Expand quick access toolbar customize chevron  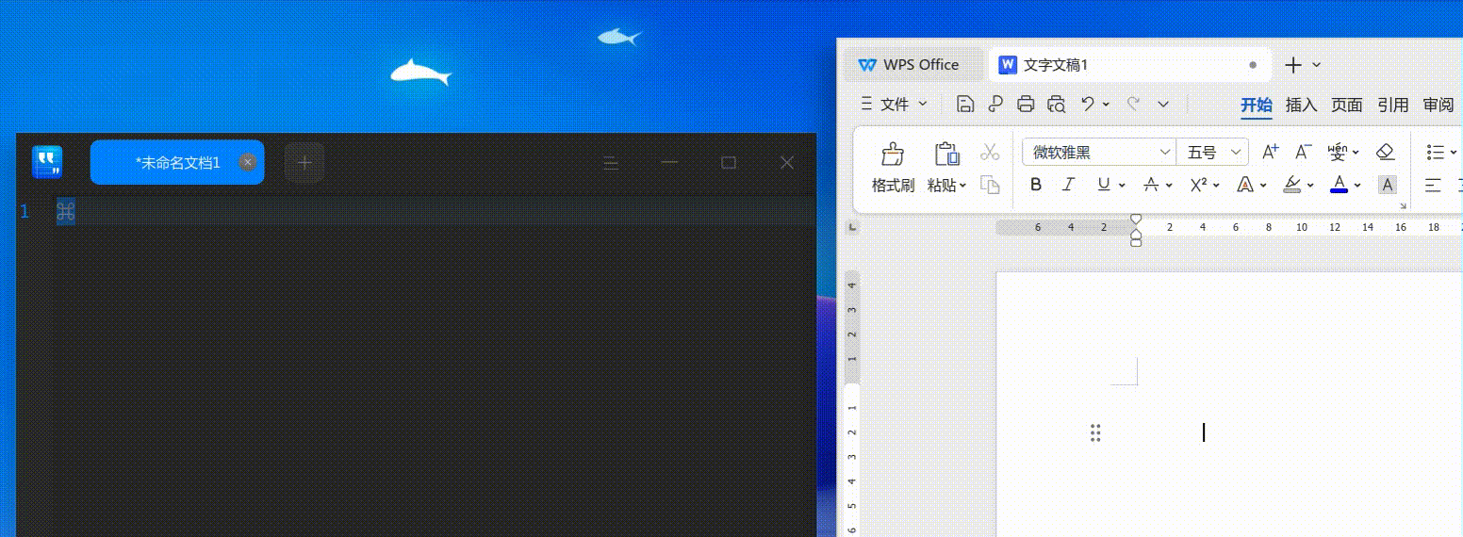coord(1163,104)
